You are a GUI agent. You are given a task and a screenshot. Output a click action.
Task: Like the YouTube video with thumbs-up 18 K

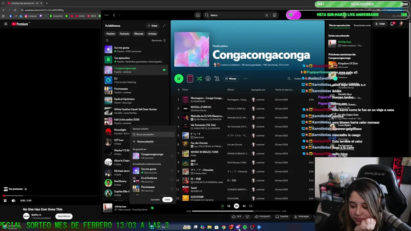tap(237, 216)
